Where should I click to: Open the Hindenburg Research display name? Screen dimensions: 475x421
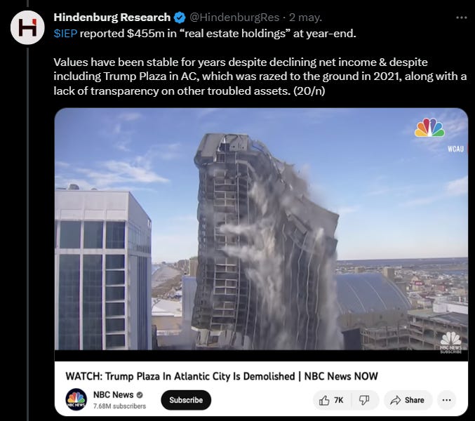(x=112, y=18)
